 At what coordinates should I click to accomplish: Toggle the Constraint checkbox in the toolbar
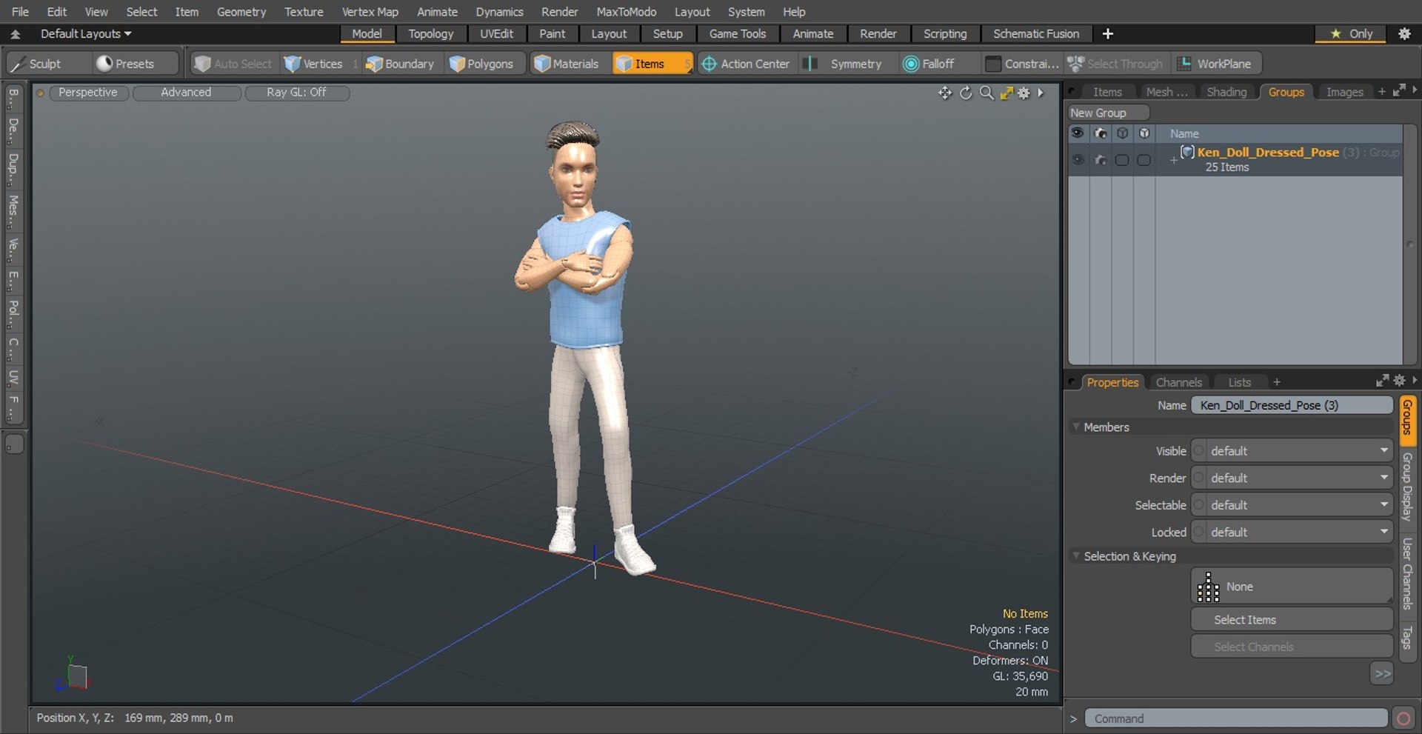(993, 64)
